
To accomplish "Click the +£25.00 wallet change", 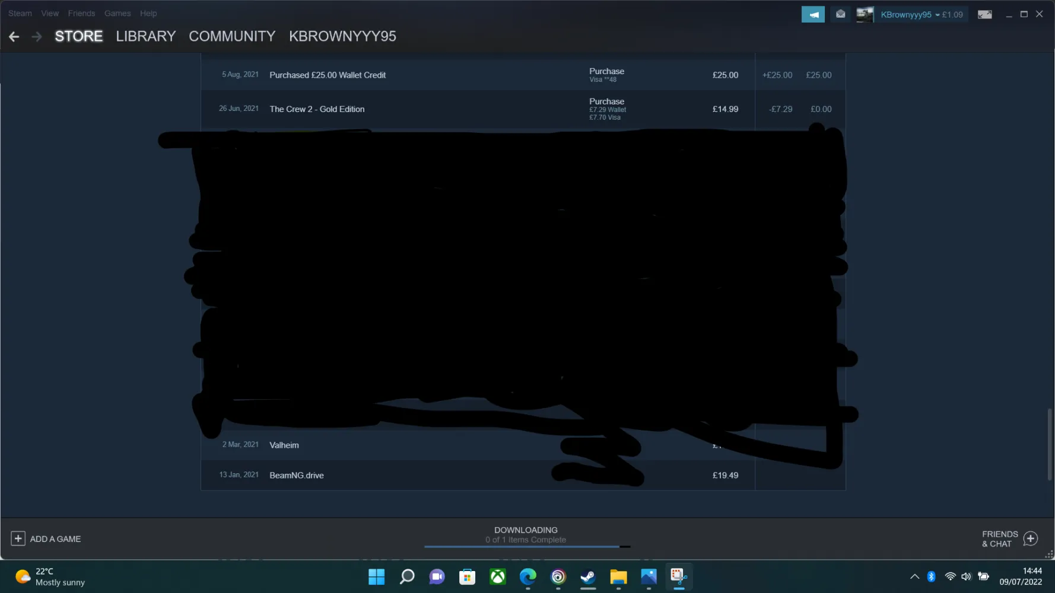I will [777, 75].
